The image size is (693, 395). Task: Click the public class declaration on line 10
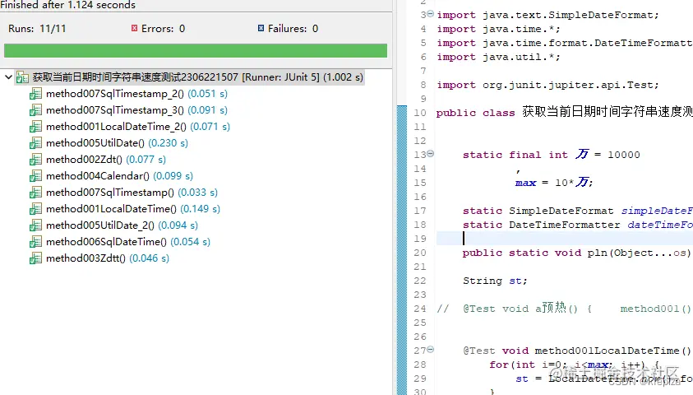coord(565,113)
